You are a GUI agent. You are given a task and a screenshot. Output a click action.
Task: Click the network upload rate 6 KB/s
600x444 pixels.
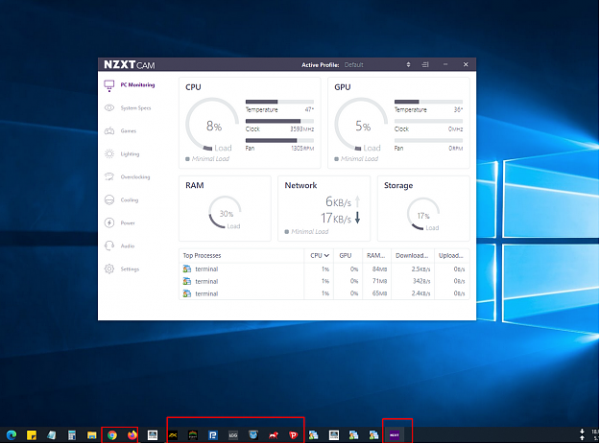click(x=338, y=201)
